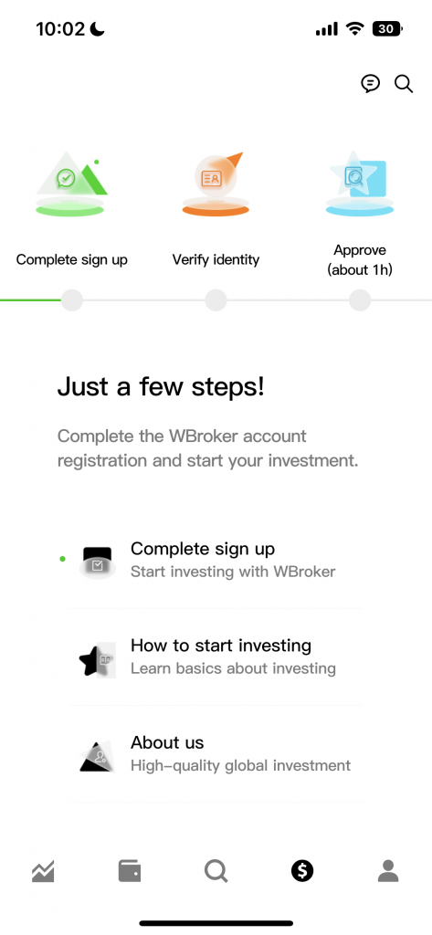
Task: Tap the orange Verify identity illustration
Action: 216,184
